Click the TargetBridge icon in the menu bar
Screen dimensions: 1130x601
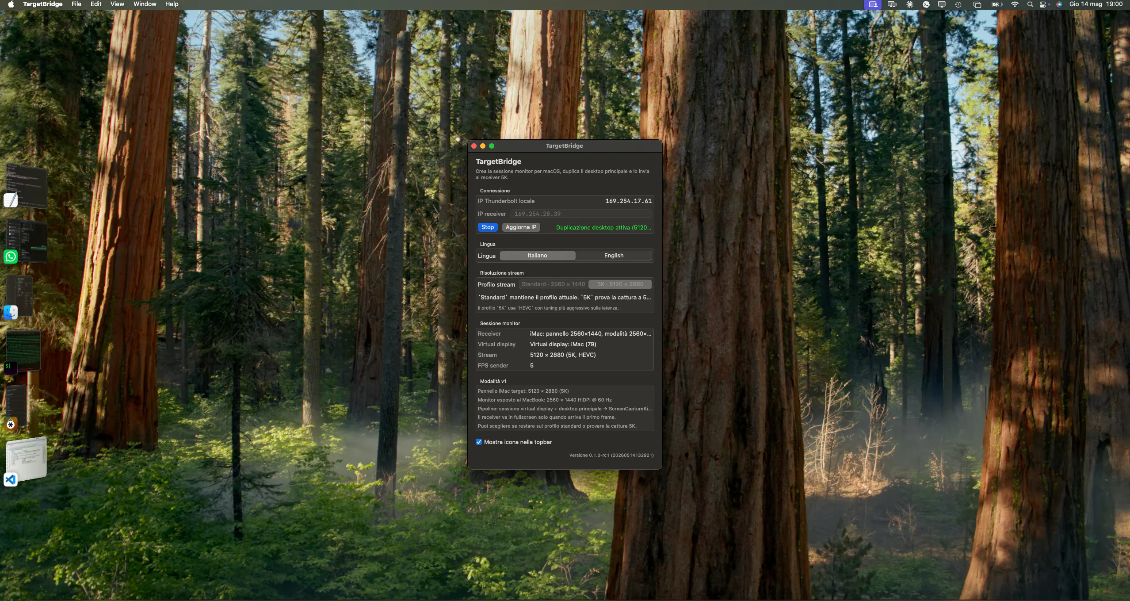click(x=873, y=4)
